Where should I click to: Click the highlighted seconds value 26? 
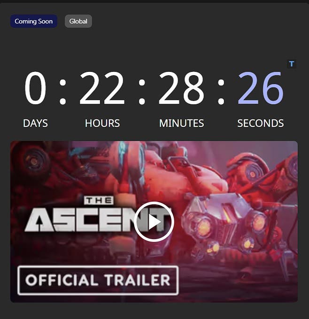point(261,88)
